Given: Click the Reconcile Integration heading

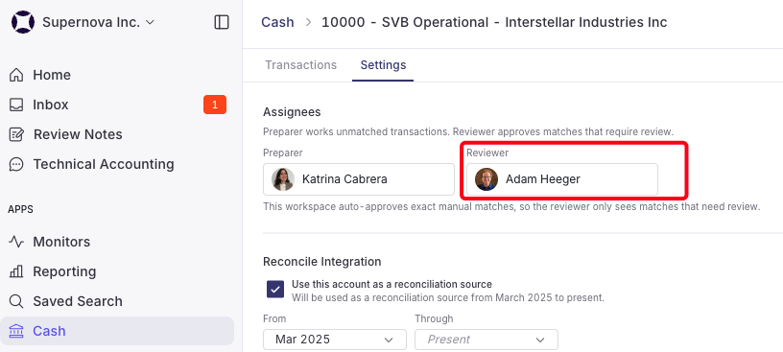Looking at the screenshot, I should [x=322, y=262].
